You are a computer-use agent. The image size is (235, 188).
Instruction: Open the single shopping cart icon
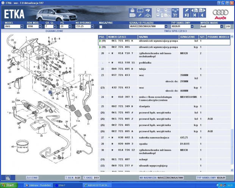[x=175, y=15]
